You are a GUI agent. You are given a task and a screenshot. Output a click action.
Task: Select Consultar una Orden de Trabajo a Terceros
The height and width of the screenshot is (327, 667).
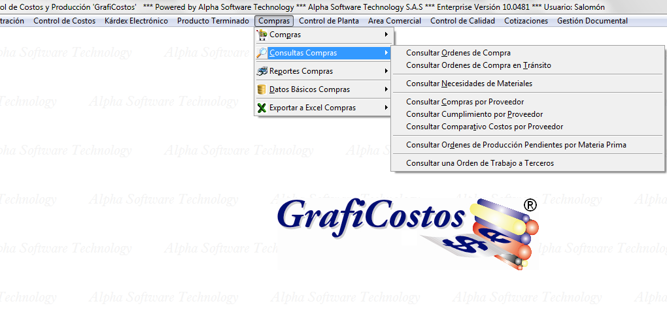479,163
